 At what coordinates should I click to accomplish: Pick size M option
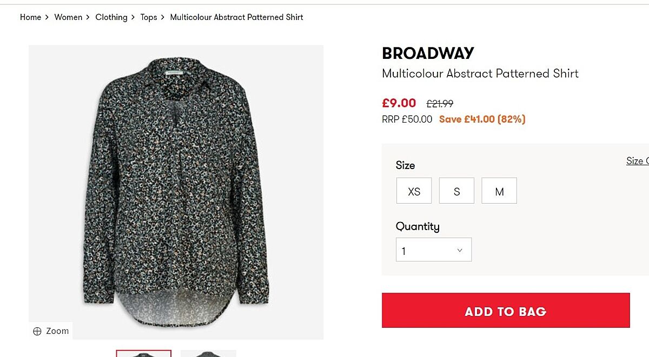[499, 191]
